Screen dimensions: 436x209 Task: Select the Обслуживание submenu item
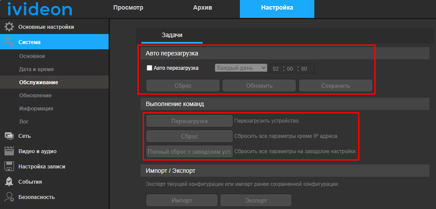point(54,82)
